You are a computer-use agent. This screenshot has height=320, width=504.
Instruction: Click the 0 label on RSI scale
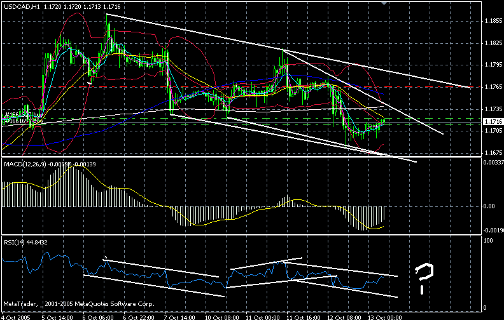click(486, 308)
